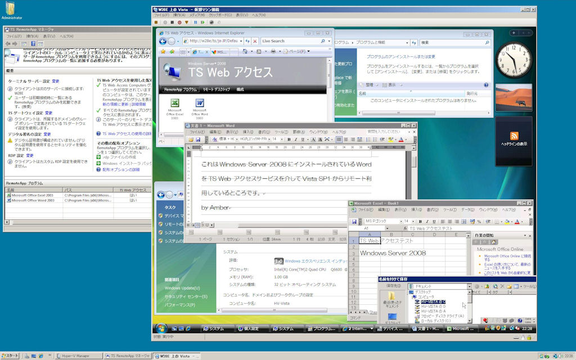Click IE refresh button beside address bar
This screenshot has height=360, width=576.
(x=247, y=41)
